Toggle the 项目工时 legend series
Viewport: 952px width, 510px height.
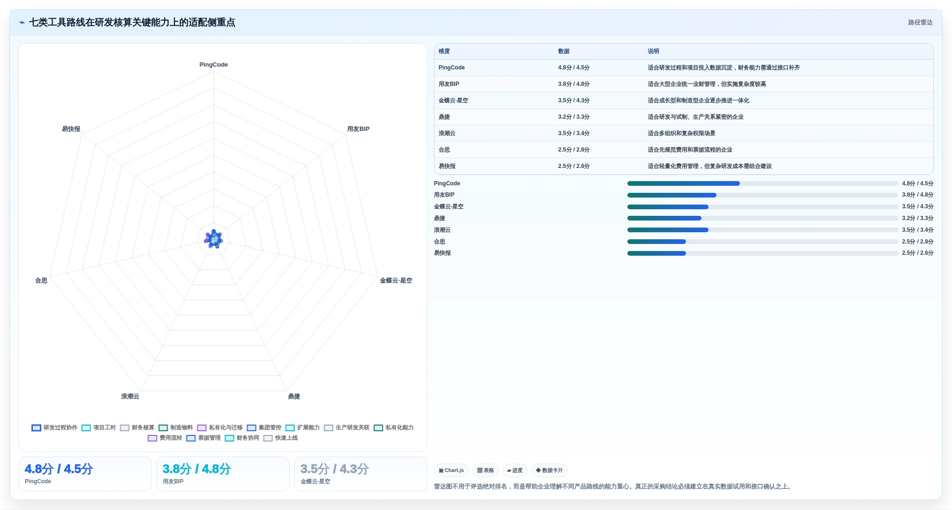(x=99, y=427)
